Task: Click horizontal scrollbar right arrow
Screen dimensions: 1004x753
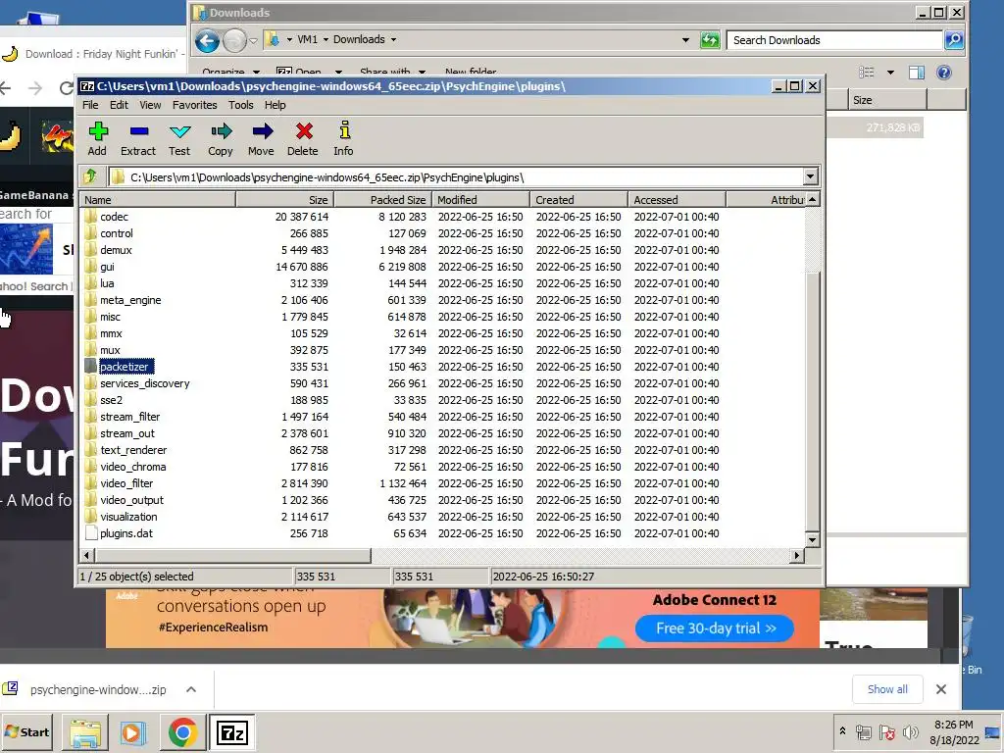Action: pyautogui.click(x=796, y=556)
